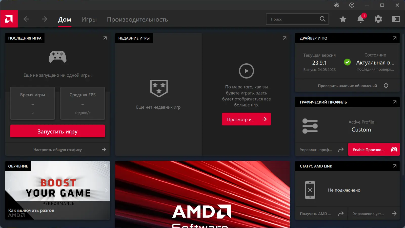405x228 pixels.
Task: Advance the ОБУЧЕНИЕ carousel with right arrow
Action: (106, 190)
